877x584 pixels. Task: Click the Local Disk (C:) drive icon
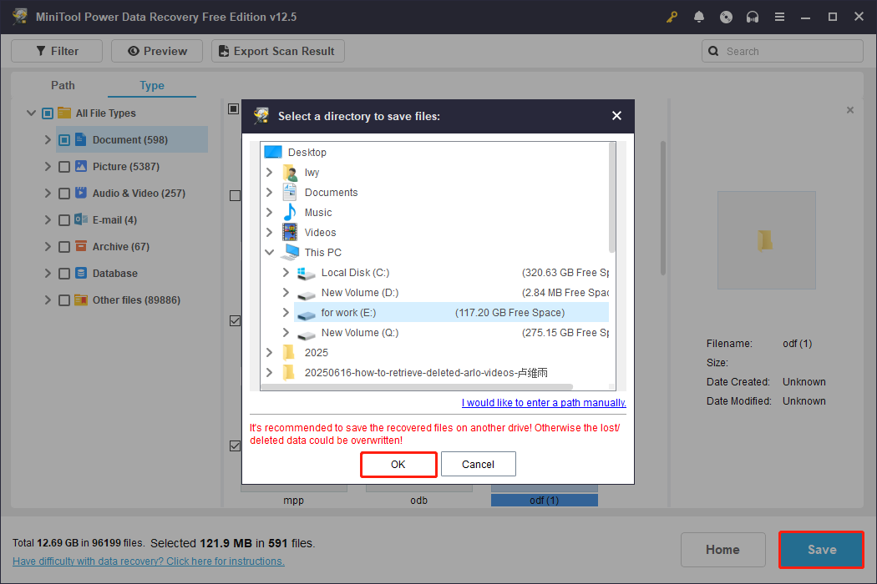click(x=306, y=273)
